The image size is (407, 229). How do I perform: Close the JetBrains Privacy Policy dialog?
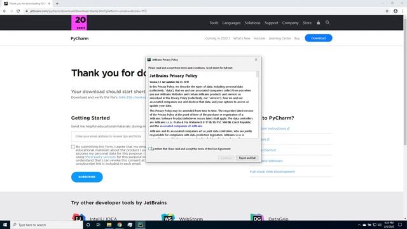256,59
